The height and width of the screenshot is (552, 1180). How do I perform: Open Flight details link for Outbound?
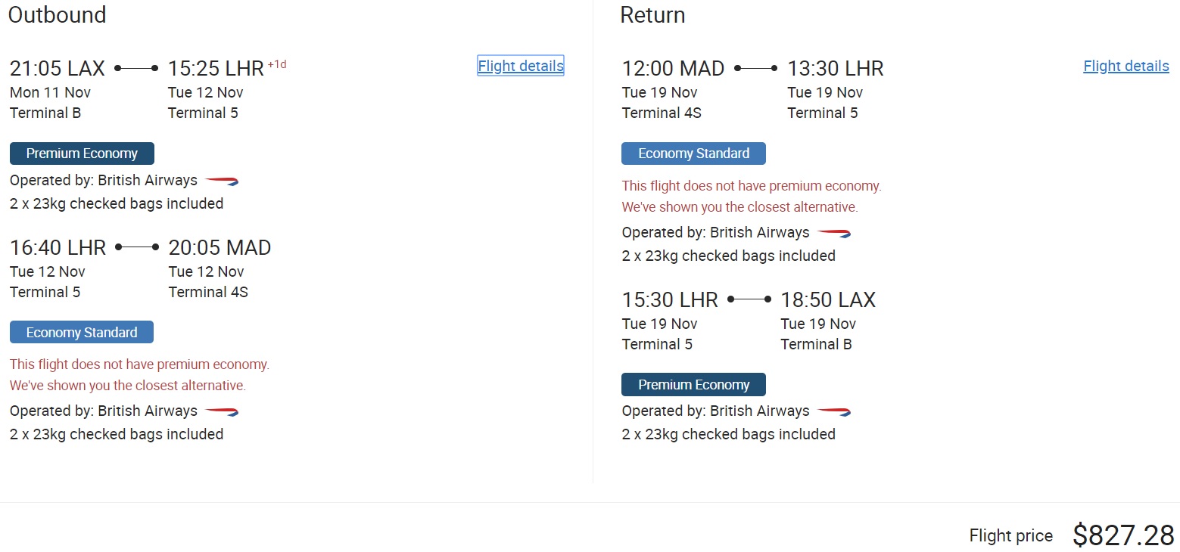[x=521, y=66]
